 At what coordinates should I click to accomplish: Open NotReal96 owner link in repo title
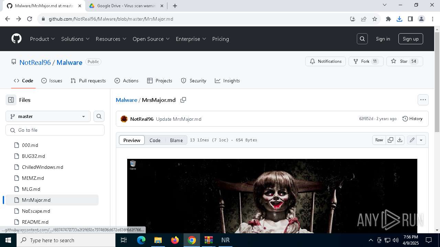[x=35, y=62]
